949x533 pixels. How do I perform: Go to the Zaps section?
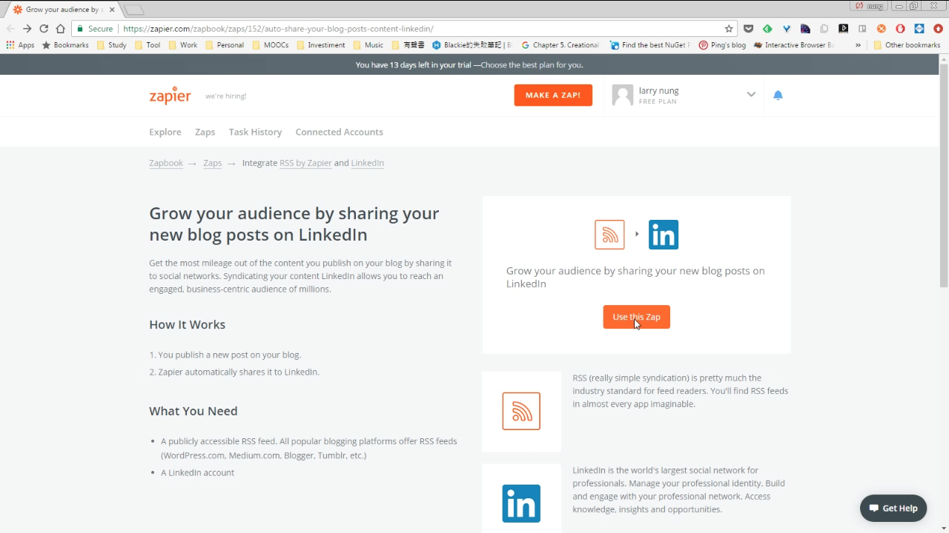click(205, 132)
